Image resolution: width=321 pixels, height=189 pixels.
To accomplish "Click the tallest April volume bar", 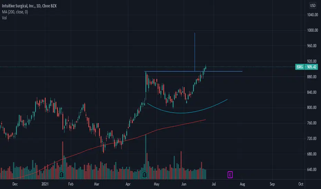I will pos(146,157).
